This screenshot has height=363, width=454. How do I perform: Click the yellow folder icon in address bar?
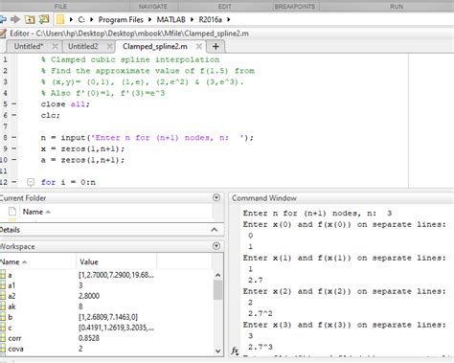(60, 20)
